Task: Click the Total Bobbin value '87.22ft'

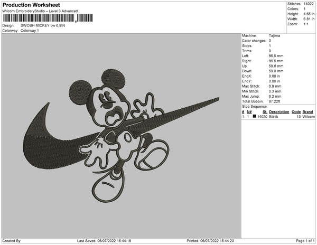Action: tap(274, 101)
